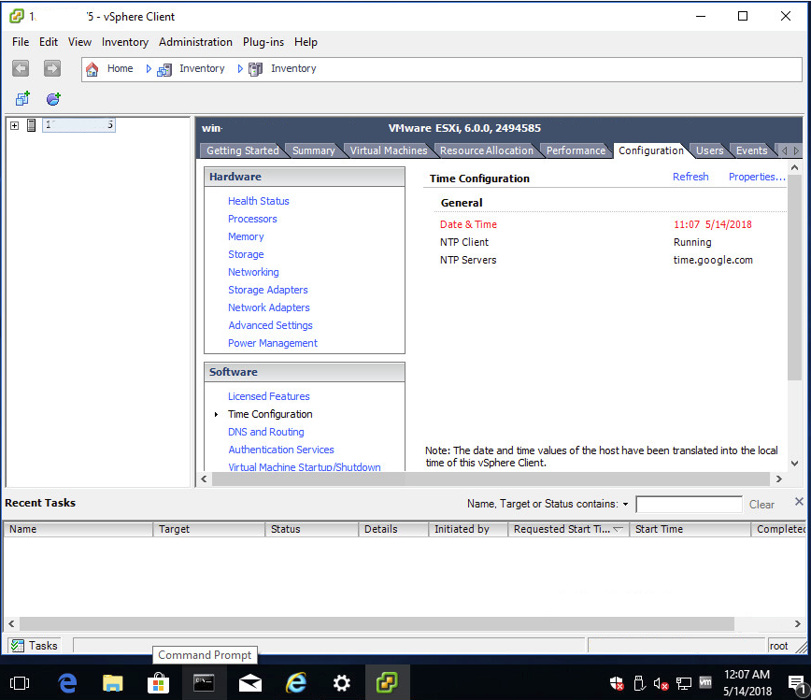Open the File menu
This screenshot has height=700, width=811.
(x=21, y=42)
